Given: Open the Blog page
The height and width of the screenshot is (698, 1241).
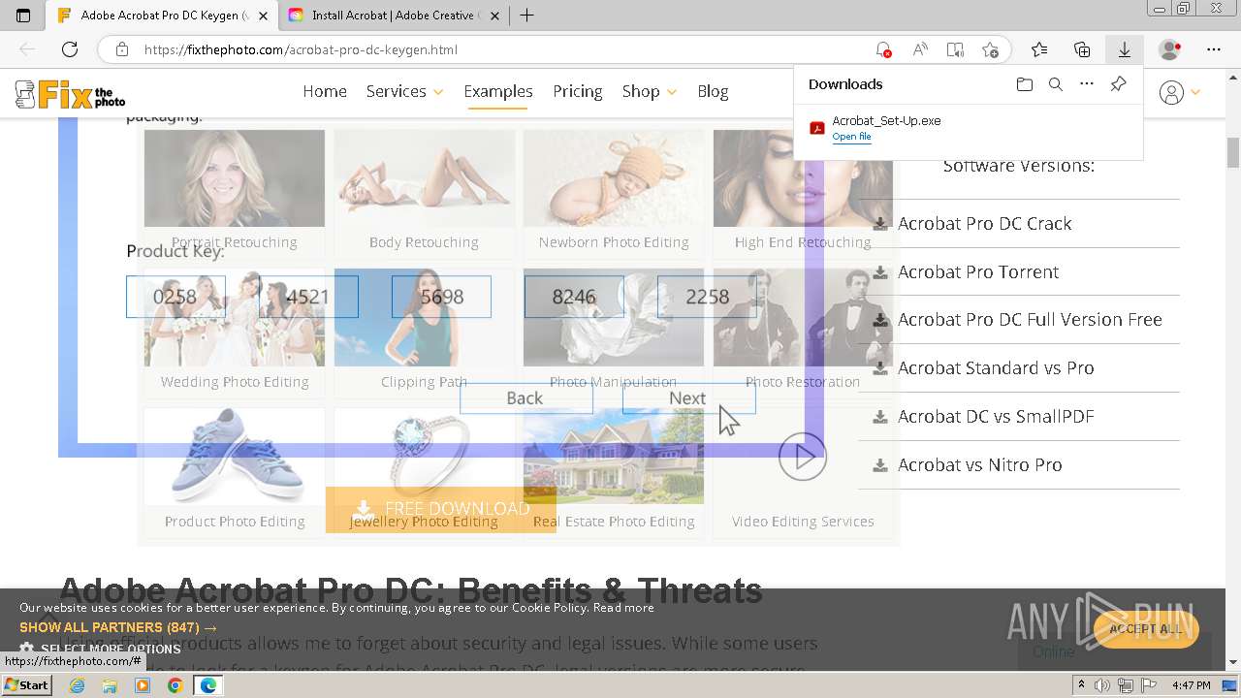Looking at the screenshot, I should click(x=713, y=91).
